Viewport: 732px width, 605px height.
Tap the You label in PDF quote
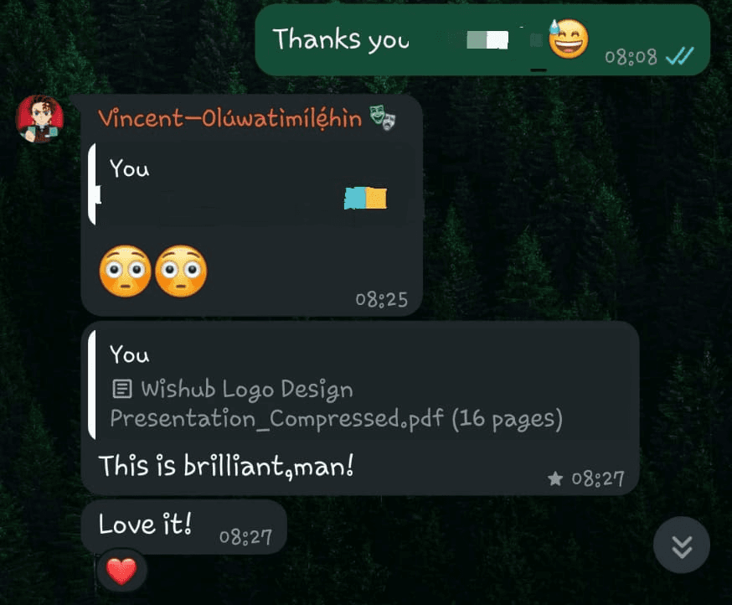coord(129,354)
